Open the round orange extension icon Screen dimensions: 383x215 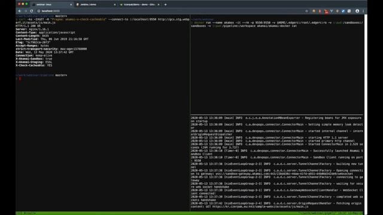tap(314, 11)
